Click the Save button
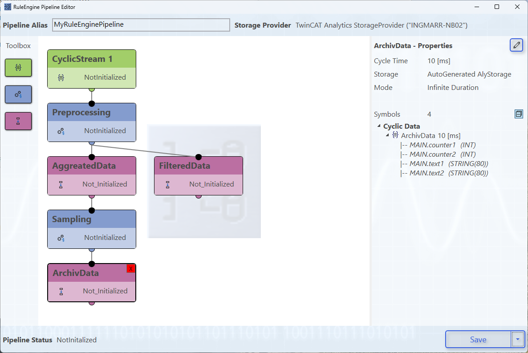Image resolution: width=528 pixels, height=353 pixels. pos(478,339)
